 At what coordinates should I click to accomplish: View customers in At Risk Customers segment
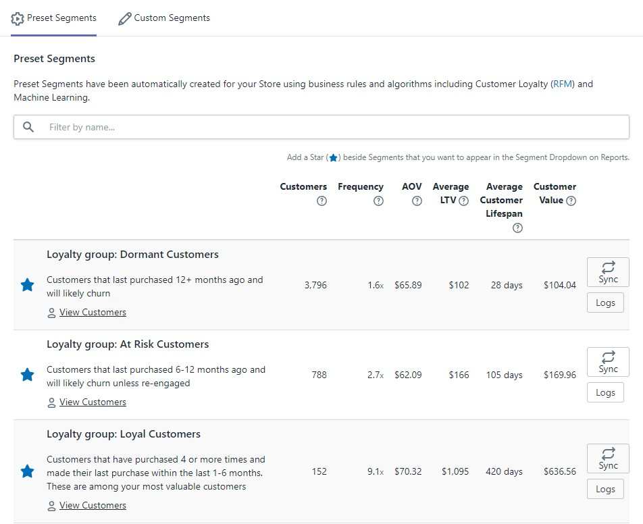pyautogui.click(x=93, y=402)
